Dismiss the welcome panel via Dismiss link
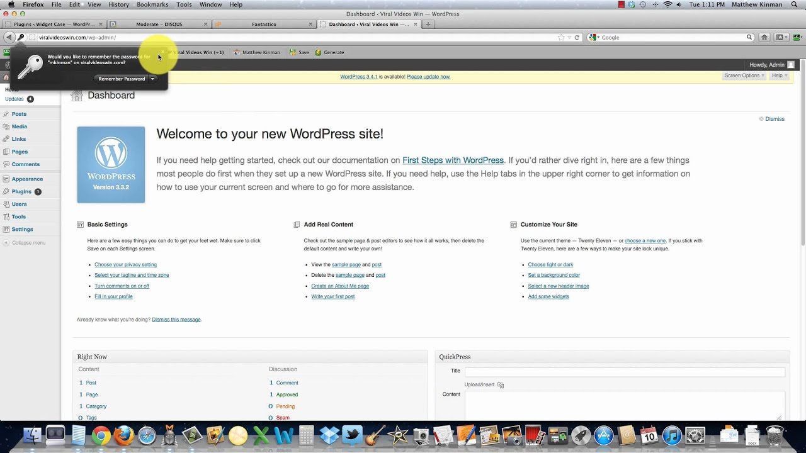 click(x=775, y=119)
